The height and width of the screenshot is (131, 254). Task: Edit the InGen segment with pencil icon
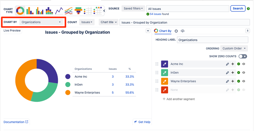click(x=228, y=73)
